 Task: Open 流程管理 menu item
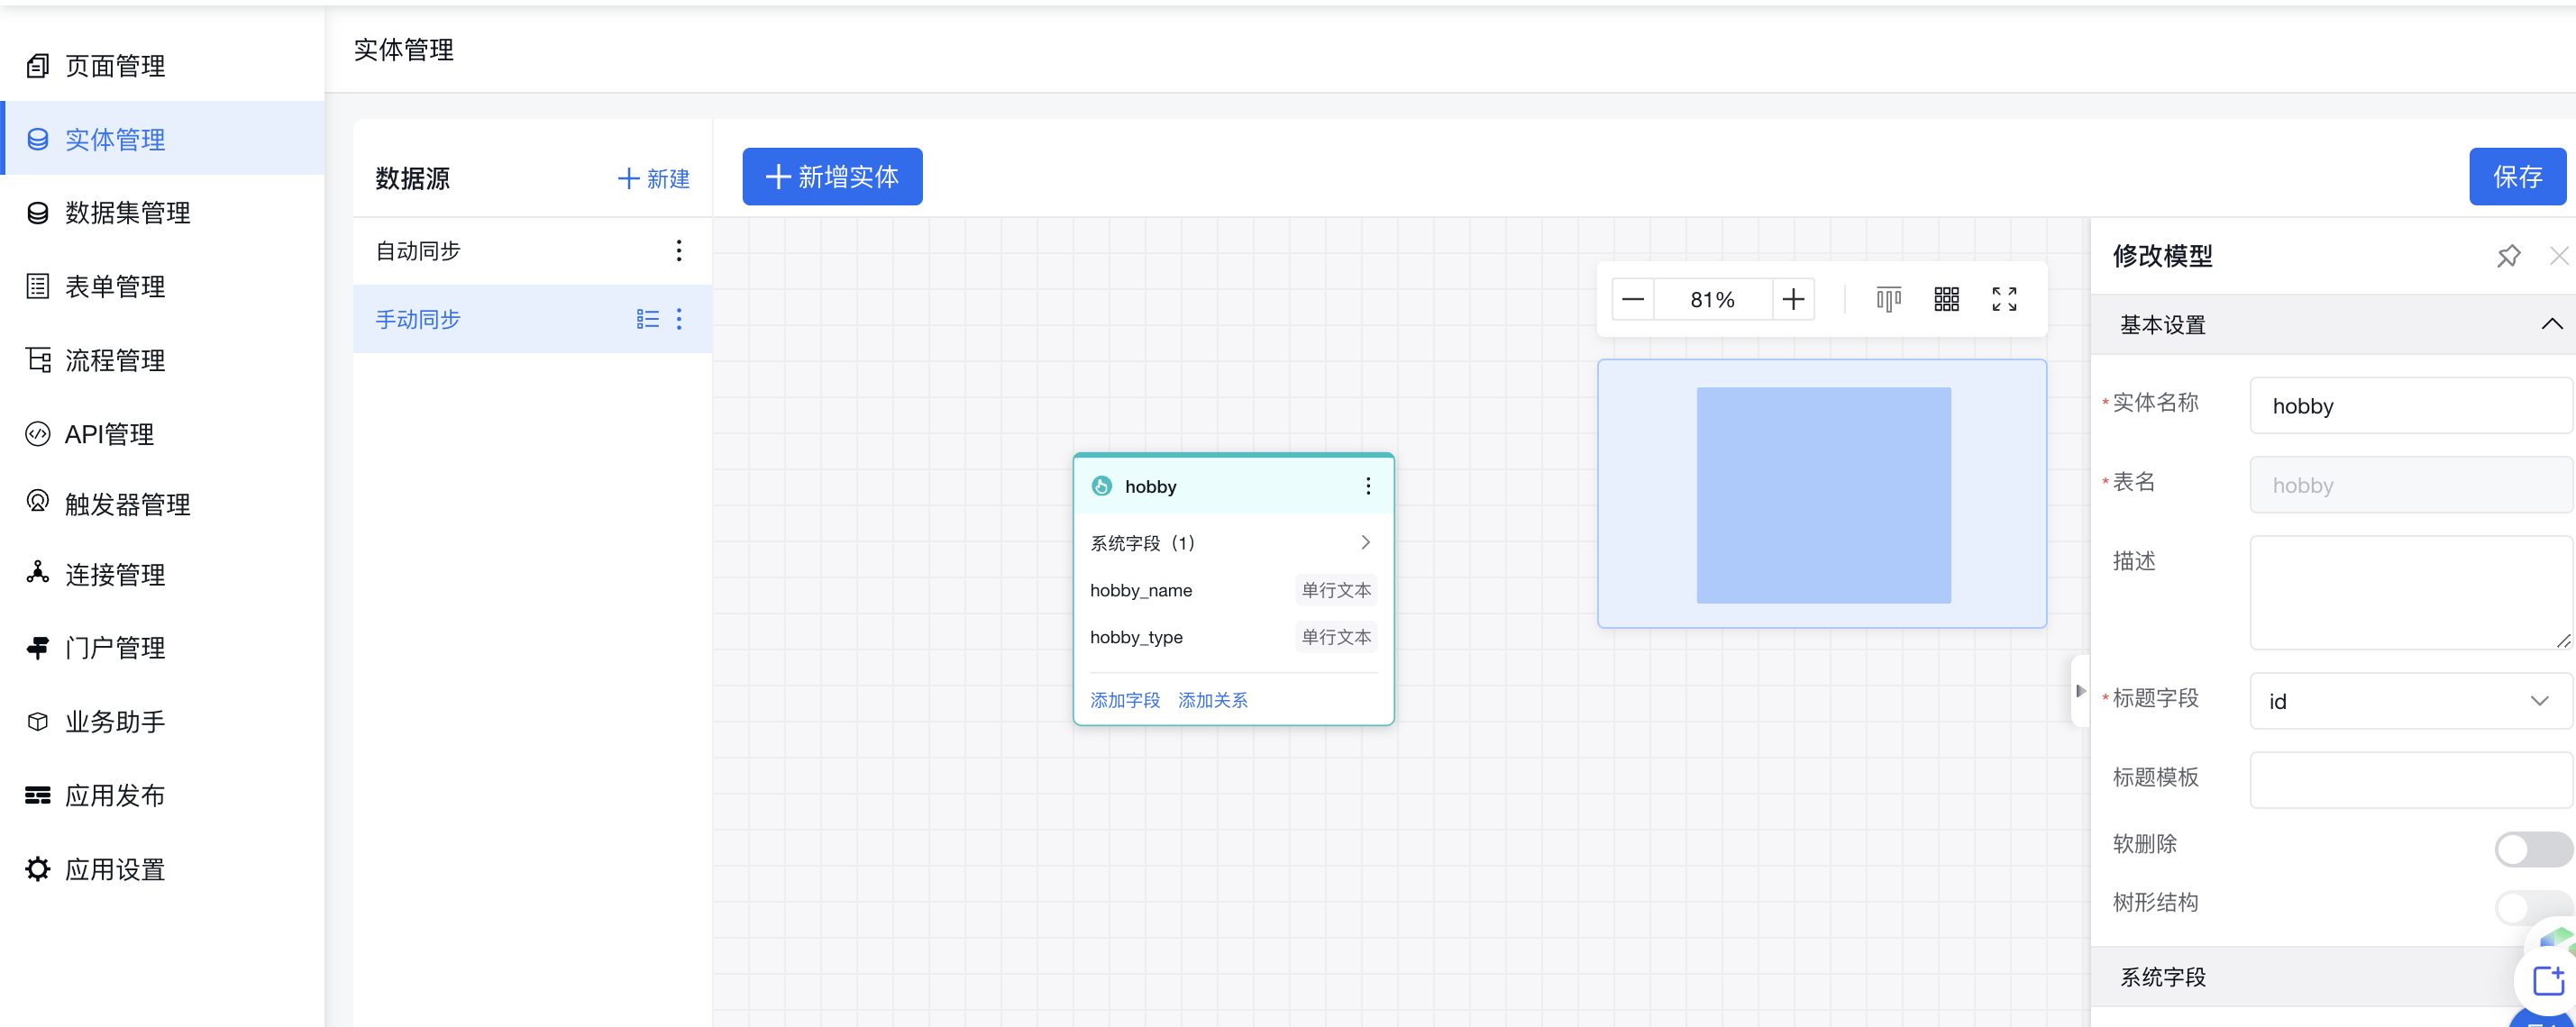(163, 359)
